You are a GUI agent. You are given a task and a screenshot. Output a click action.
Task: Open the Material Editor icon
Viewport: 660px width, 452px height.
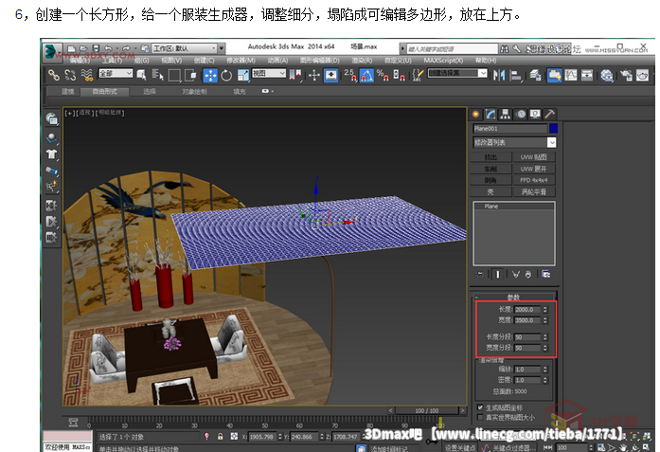click(607, 76)
